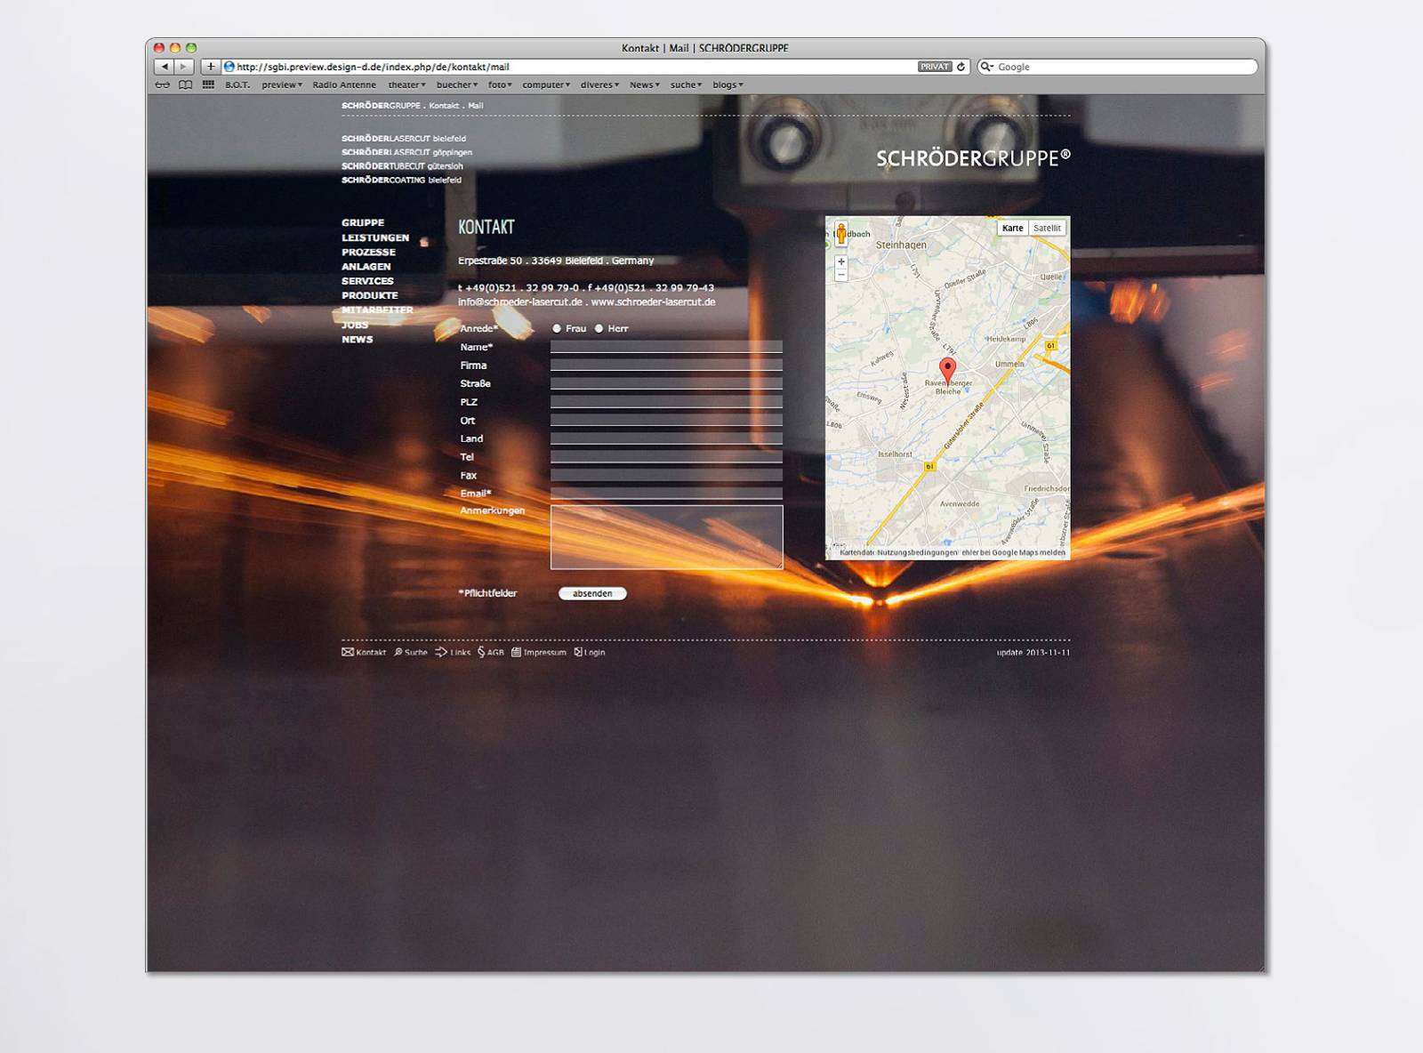1423x1053 pixels.
Task: Submit the form with absenden button
Action: click(x=592, y=593)
